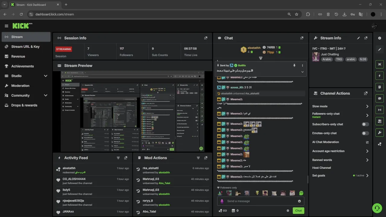Click the green Chat send button

298,211
